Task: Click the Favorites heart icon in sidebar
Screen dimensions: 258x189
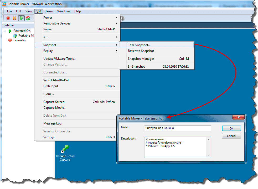Action: click(10, 40)
